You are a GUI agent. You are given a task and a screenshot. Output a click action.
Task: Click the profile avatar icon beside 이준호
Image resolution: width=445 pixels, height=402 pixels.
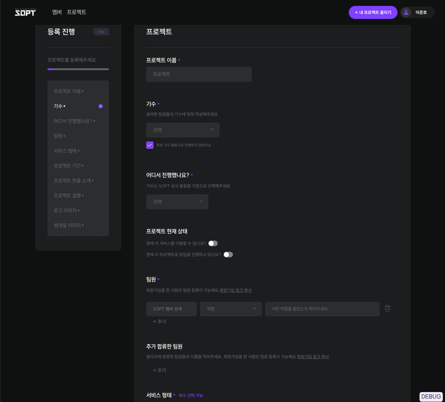point(406,12)
